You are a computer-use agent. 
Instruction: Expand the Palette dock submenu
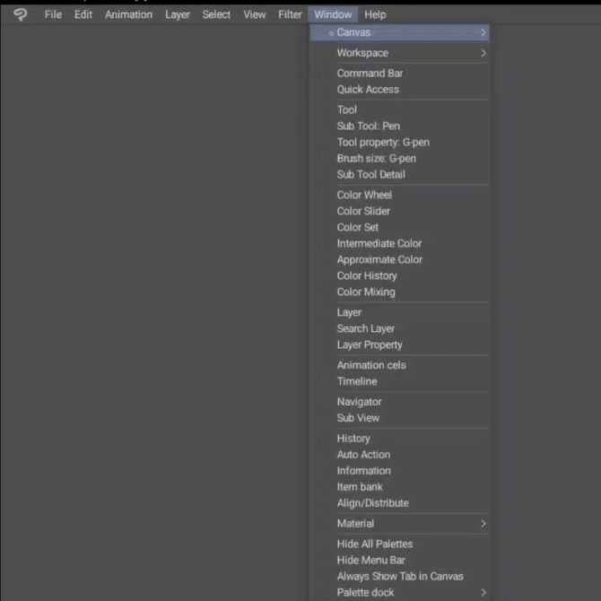pyautogui.click(x=399, y=593)
